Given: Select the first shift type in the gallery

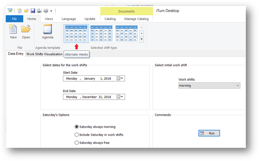Looking at the screenshot, I should [76, 33].
